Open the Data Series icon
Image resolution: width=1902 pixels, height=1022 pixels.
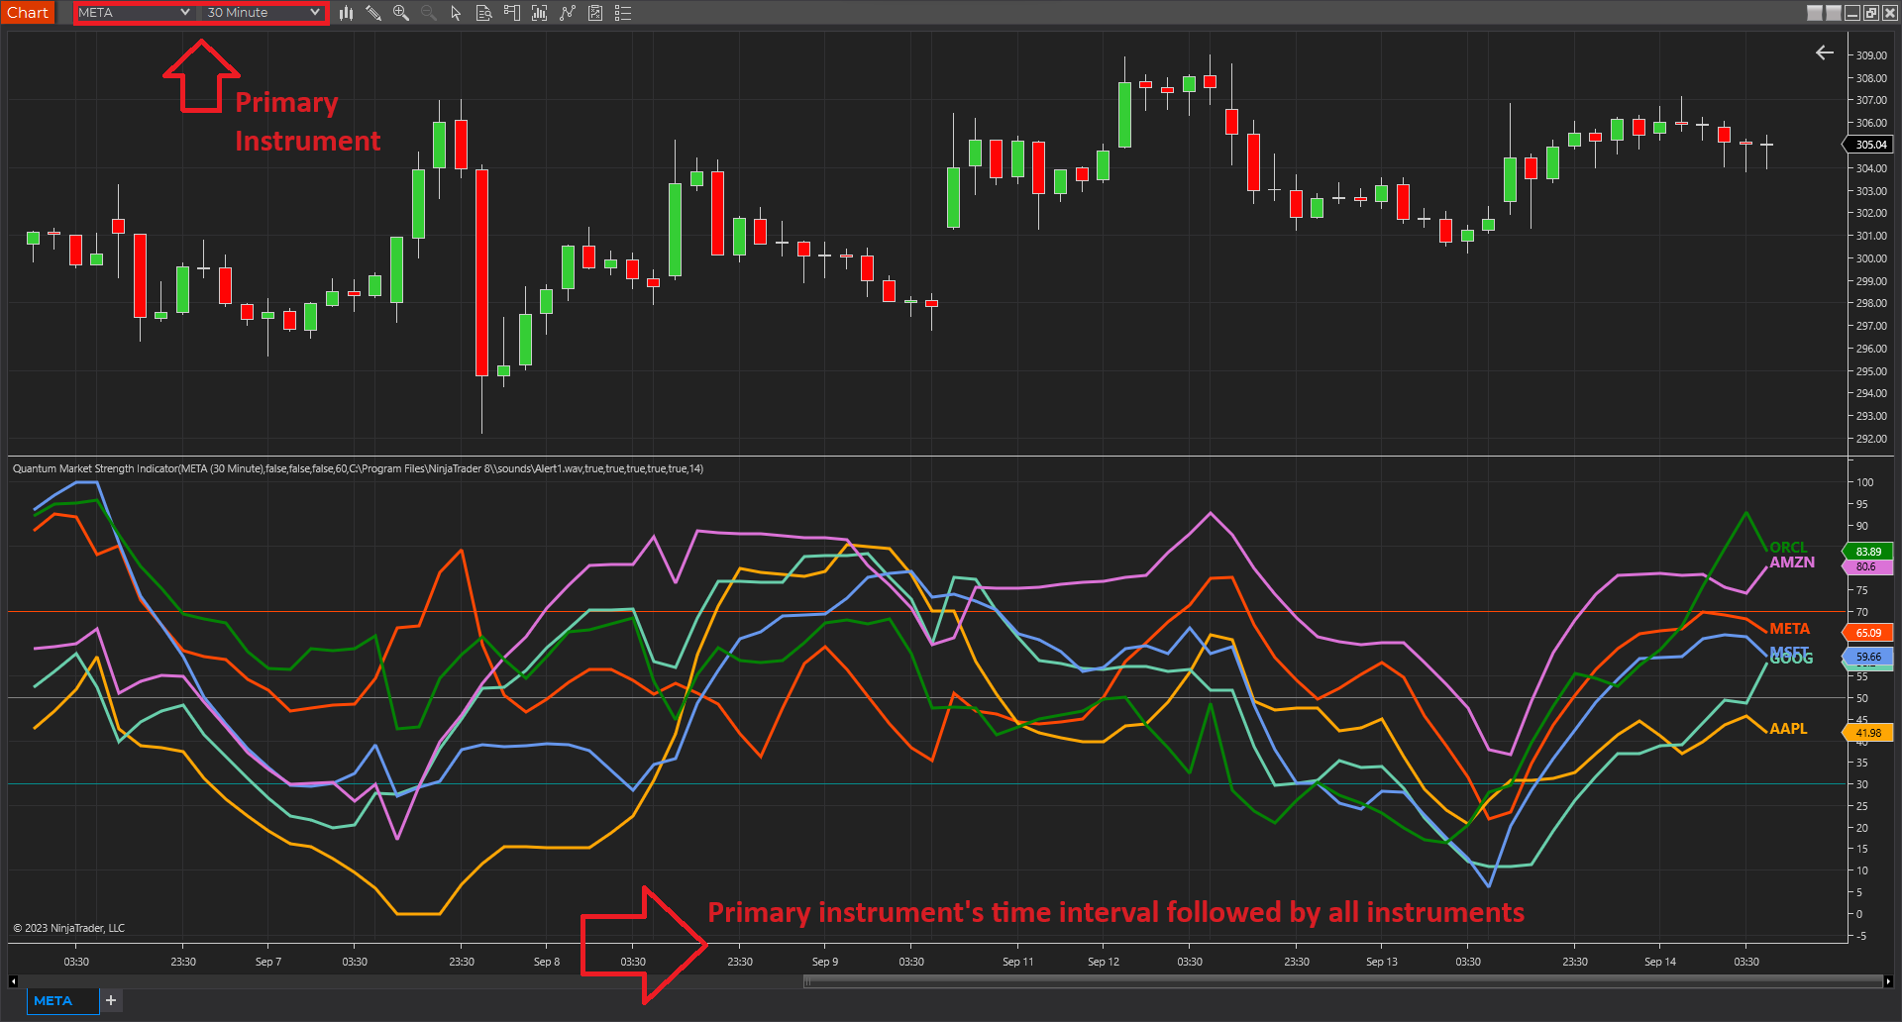[x=539, y=13]
